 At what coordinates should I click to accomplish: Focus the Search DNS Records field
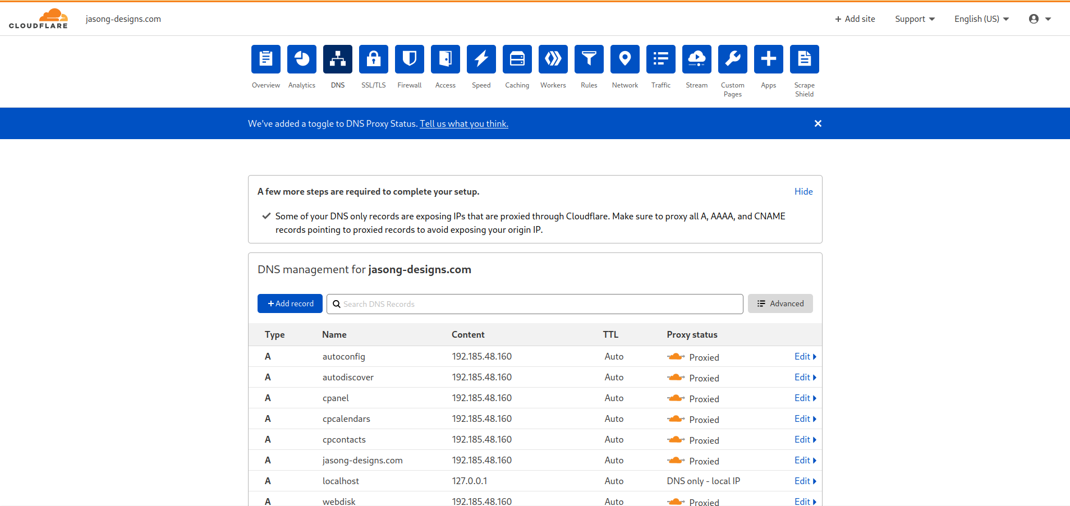click(x=535, y=304)
